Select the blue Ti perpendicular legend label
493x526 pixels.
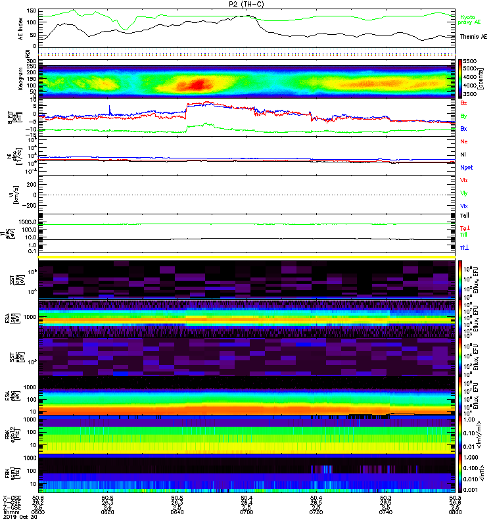click(464, 248)
